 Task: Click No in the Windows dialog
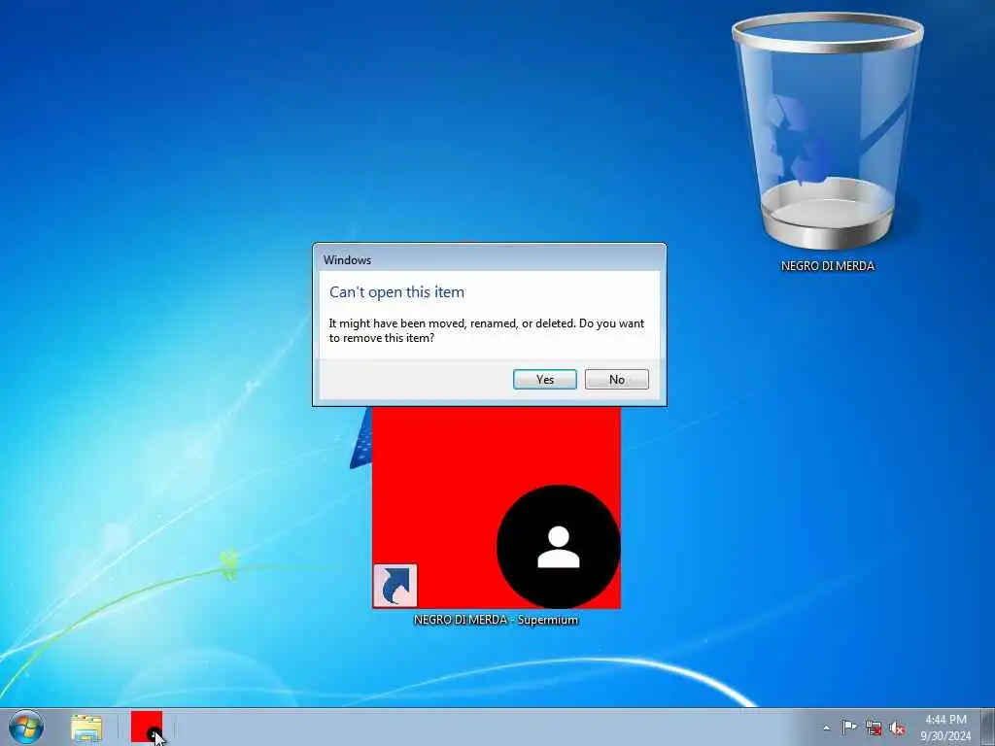616,380
